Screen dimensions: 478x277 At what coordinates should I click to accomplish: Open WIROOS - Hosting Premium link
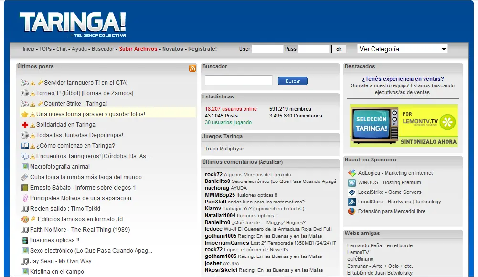(390, 182)
